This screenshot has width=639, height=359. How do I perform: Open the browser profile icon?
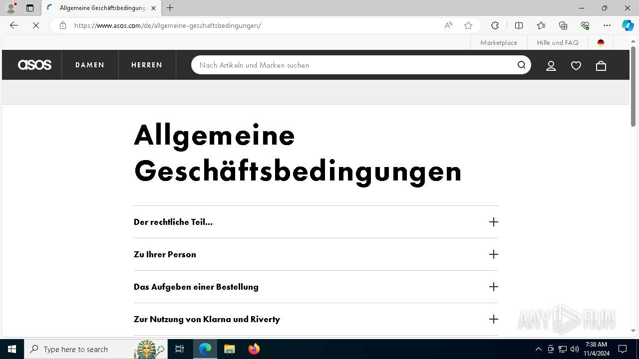click(11, 8)
